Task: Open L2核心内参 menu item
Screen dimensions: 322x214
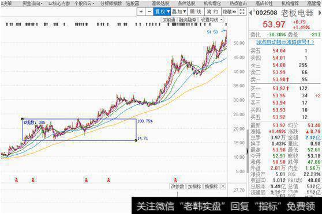Action: (x=59, y=3)
